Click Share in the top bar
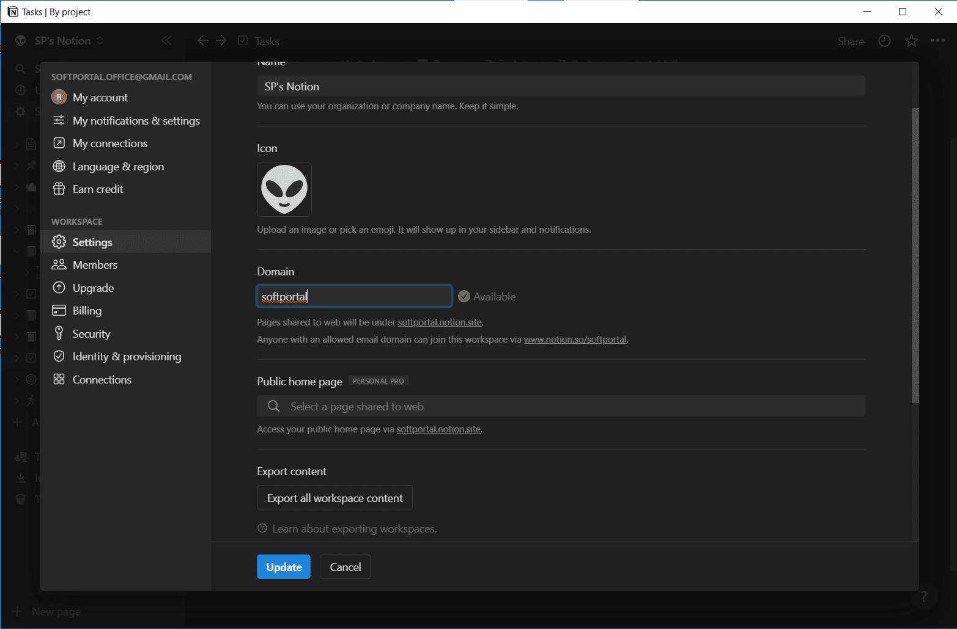 (851, 41)
